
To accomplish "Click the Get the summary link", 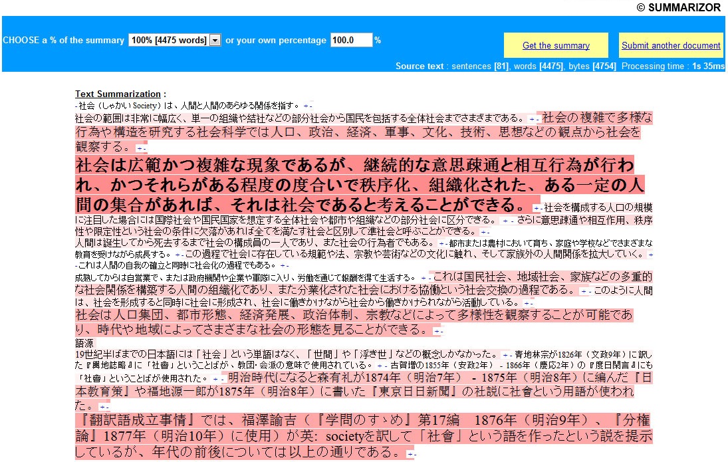I will [x=556, y=45].
